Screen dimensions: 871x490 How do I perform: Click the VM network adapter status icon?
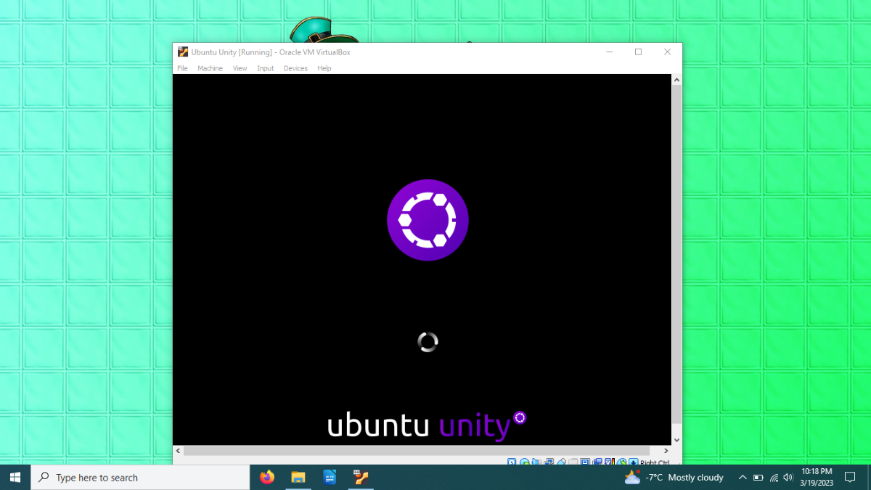point(549,462)
